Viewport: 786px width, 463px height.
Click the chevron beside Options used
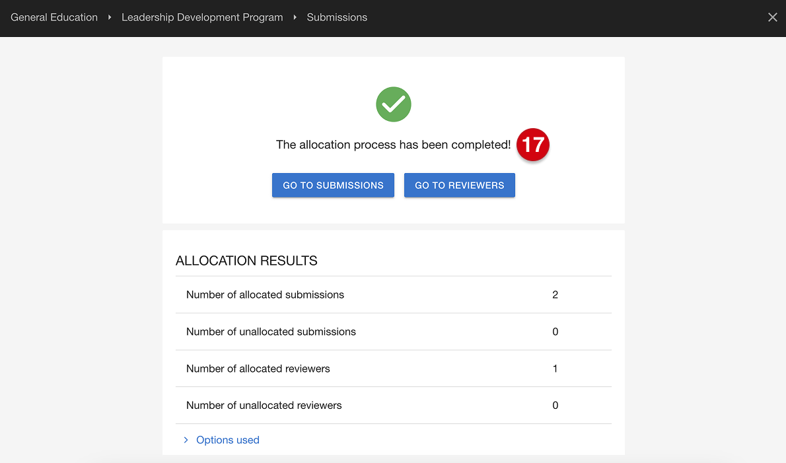(x=186, y=440)
